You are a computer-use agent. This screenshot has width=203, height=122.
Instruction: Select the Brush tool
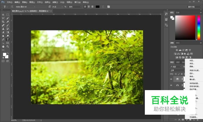coord(8,25)
